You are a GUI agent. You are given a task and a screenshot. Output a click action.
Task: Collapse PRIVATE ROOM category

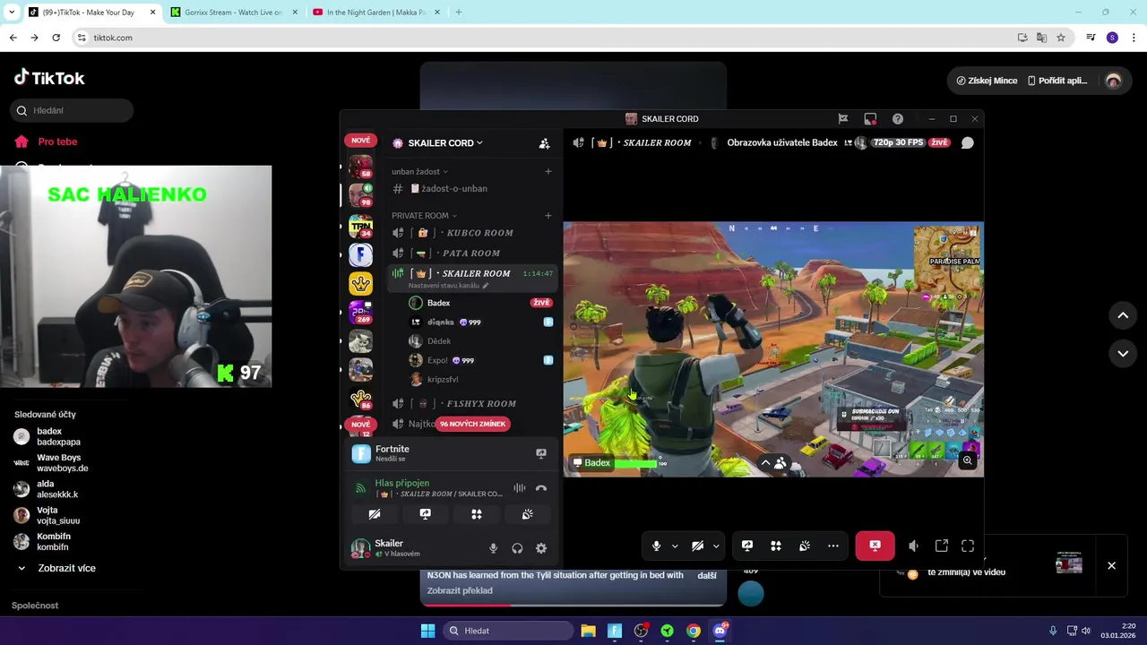[x=424, y=215]
